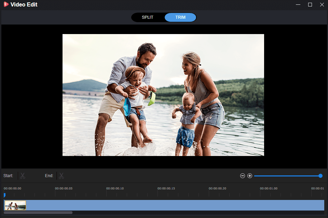Click the middle of the zoom slider track

[x=287, y=176]
